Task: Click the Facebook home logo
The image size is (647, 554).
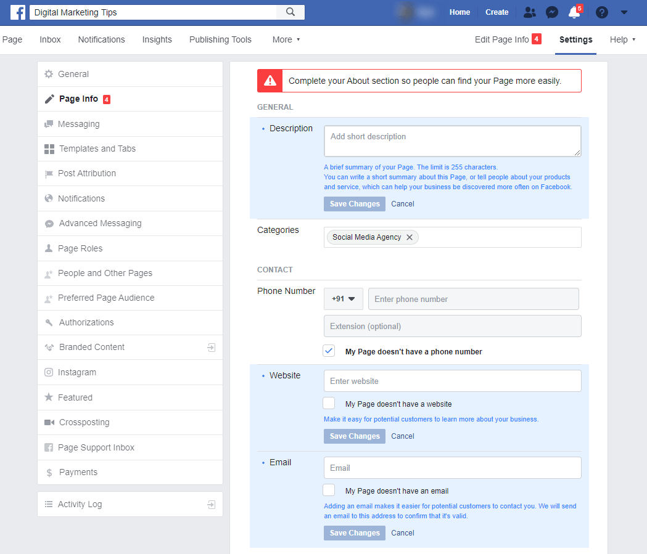Action: click(17, 12)
